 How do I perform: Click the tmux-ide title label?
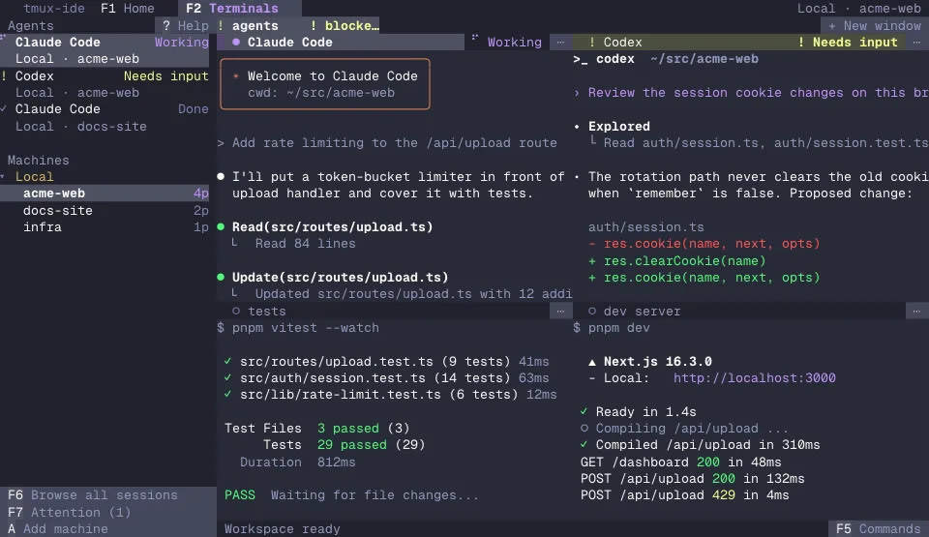pyautogui.click(x=53, y=9)
